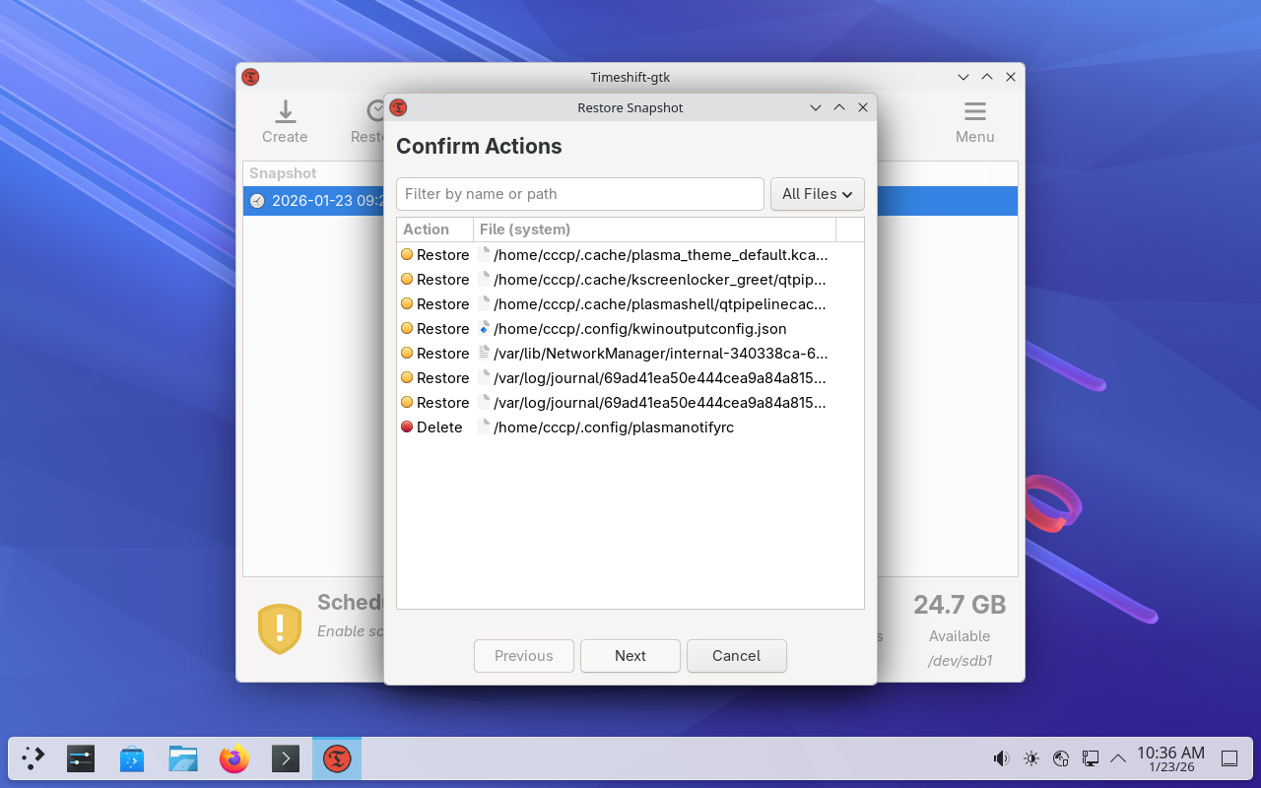Expand the hidden system tray icons arrow

pyautogui.click(x=1118, y=758)
